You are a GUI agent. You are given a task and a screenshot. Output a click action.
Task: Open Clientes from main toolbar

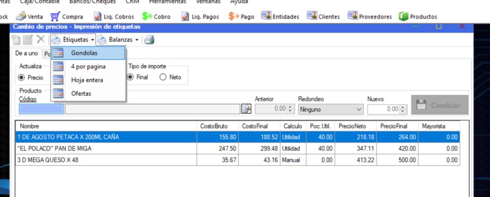click(323, 16)
